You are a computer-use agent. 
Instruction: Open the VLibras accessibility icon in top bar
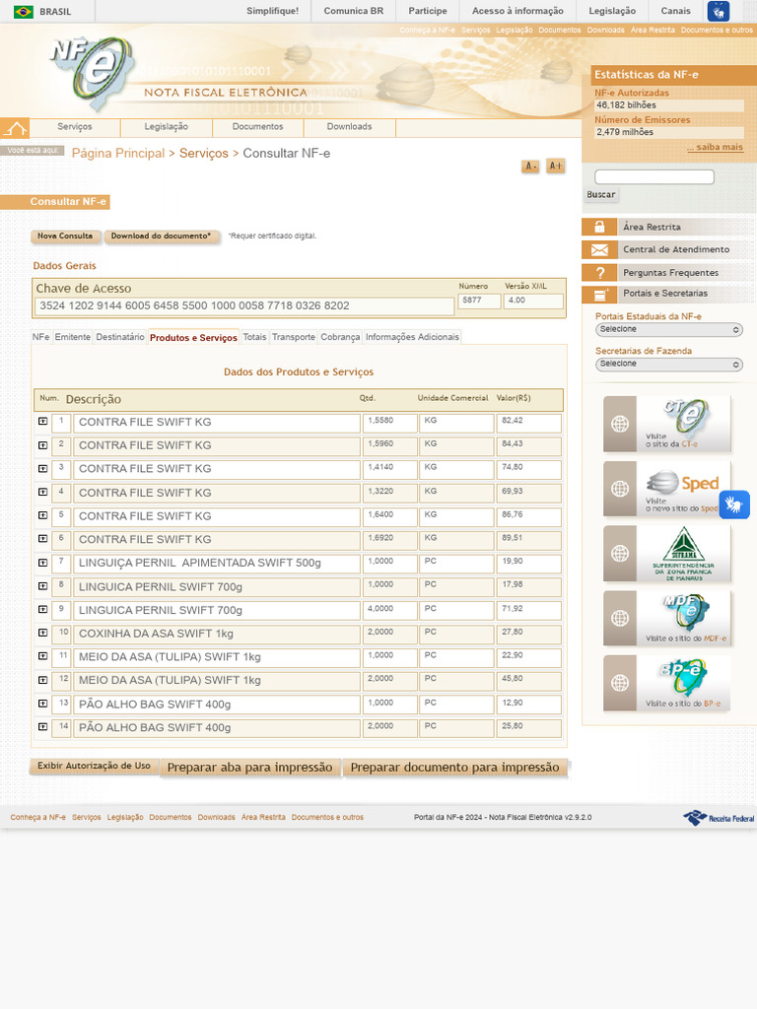(719, 11)
